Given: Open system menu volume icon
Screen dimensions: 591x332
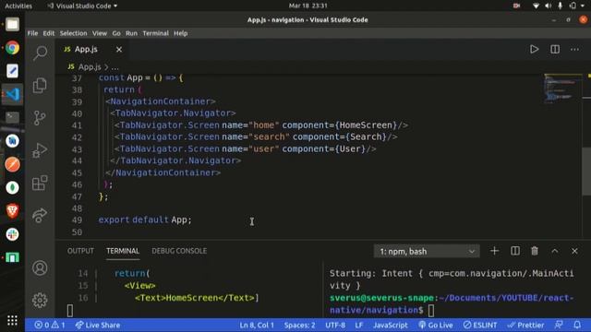Looking at the screenshot, I should [x=548, y=6].
